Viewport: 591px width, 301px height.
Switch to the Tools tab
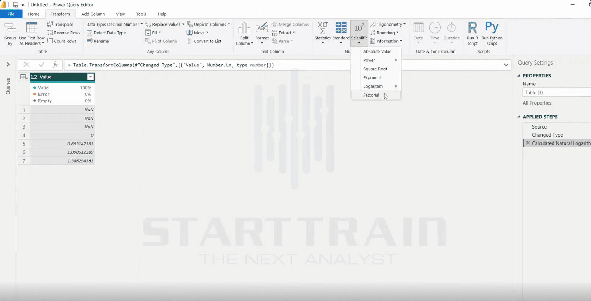[x=141, y=14]
